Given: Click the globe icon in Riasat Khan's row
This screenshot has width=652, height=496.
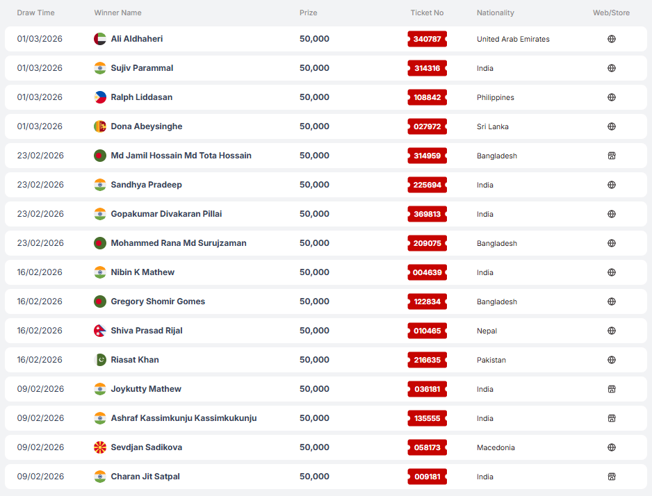Looking at the screenshot, I should tap(612, 360).
